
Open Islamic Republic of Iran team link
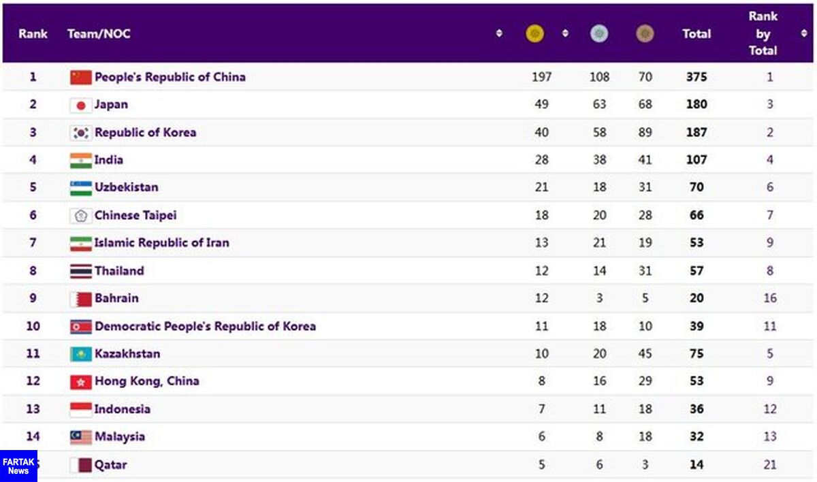click(161, 243)
